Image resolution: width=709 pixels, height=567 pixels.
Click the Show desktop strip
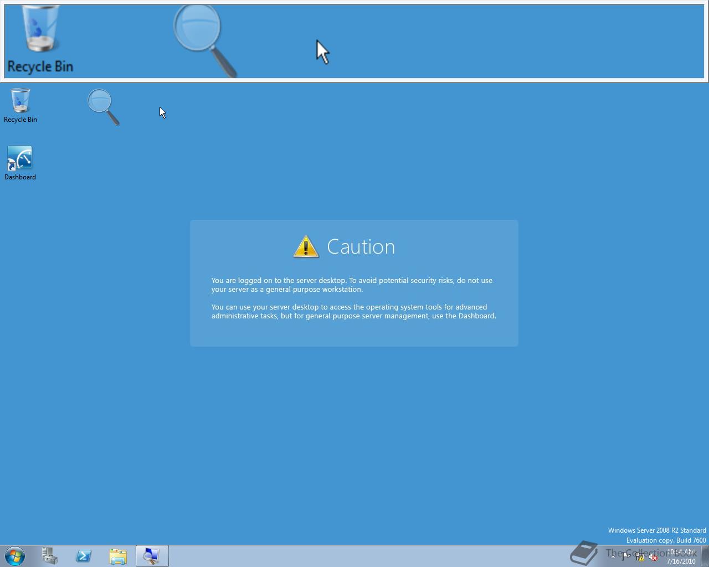tap(705, 556)
